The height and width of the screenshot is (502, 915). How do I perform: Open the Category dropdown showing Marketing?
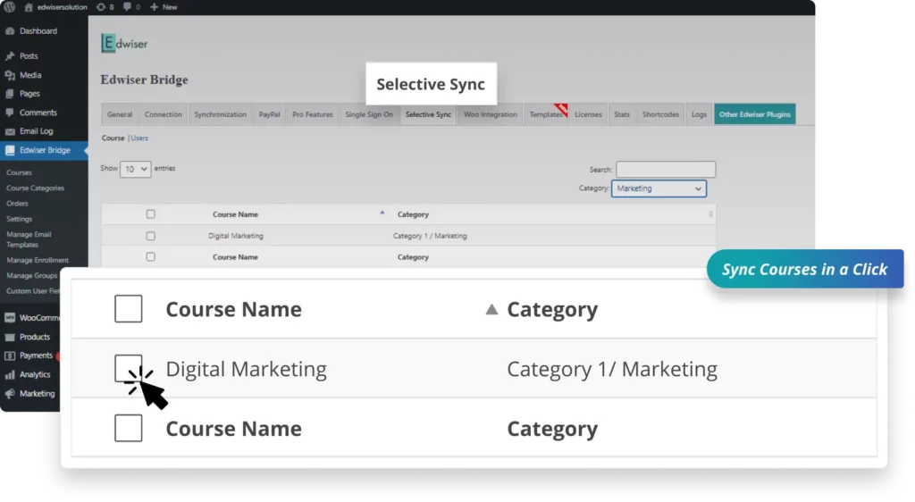[x=659, y=188]
